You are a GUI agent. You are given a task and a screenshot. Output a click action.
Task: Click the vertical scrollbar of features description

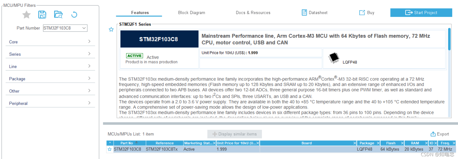[x=449, y=39]
